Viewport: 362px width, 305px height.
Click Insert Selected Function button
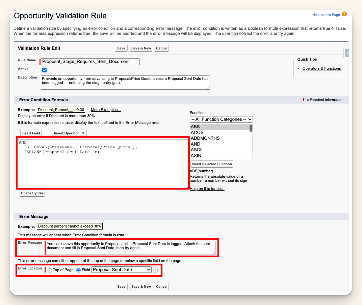[212, 164]
